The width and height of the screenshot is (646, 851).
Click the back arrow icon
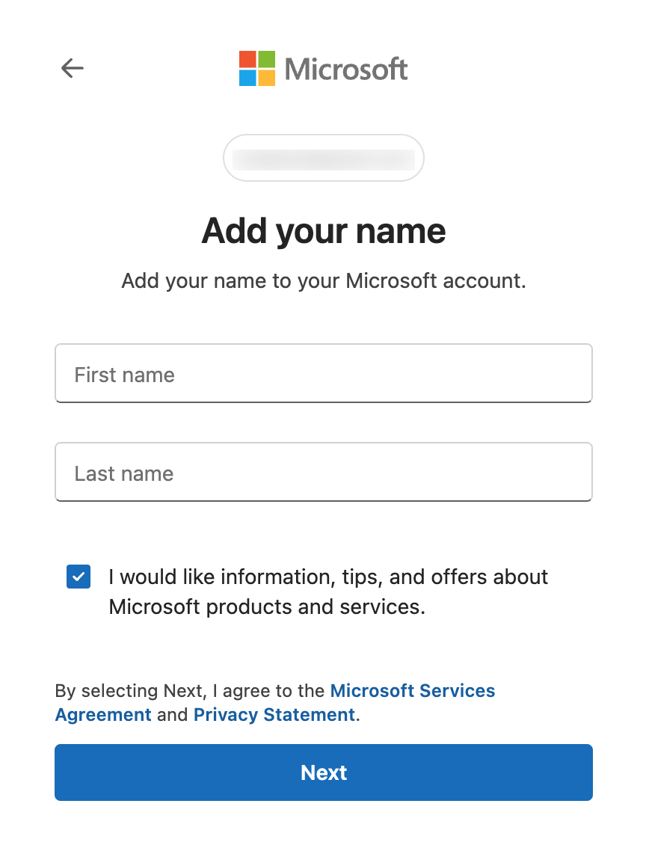coord(72,68)
